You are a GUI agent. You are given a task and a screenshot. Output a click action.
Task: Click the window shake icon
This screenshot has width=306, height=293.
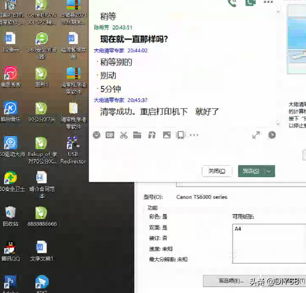pos(181,135)
